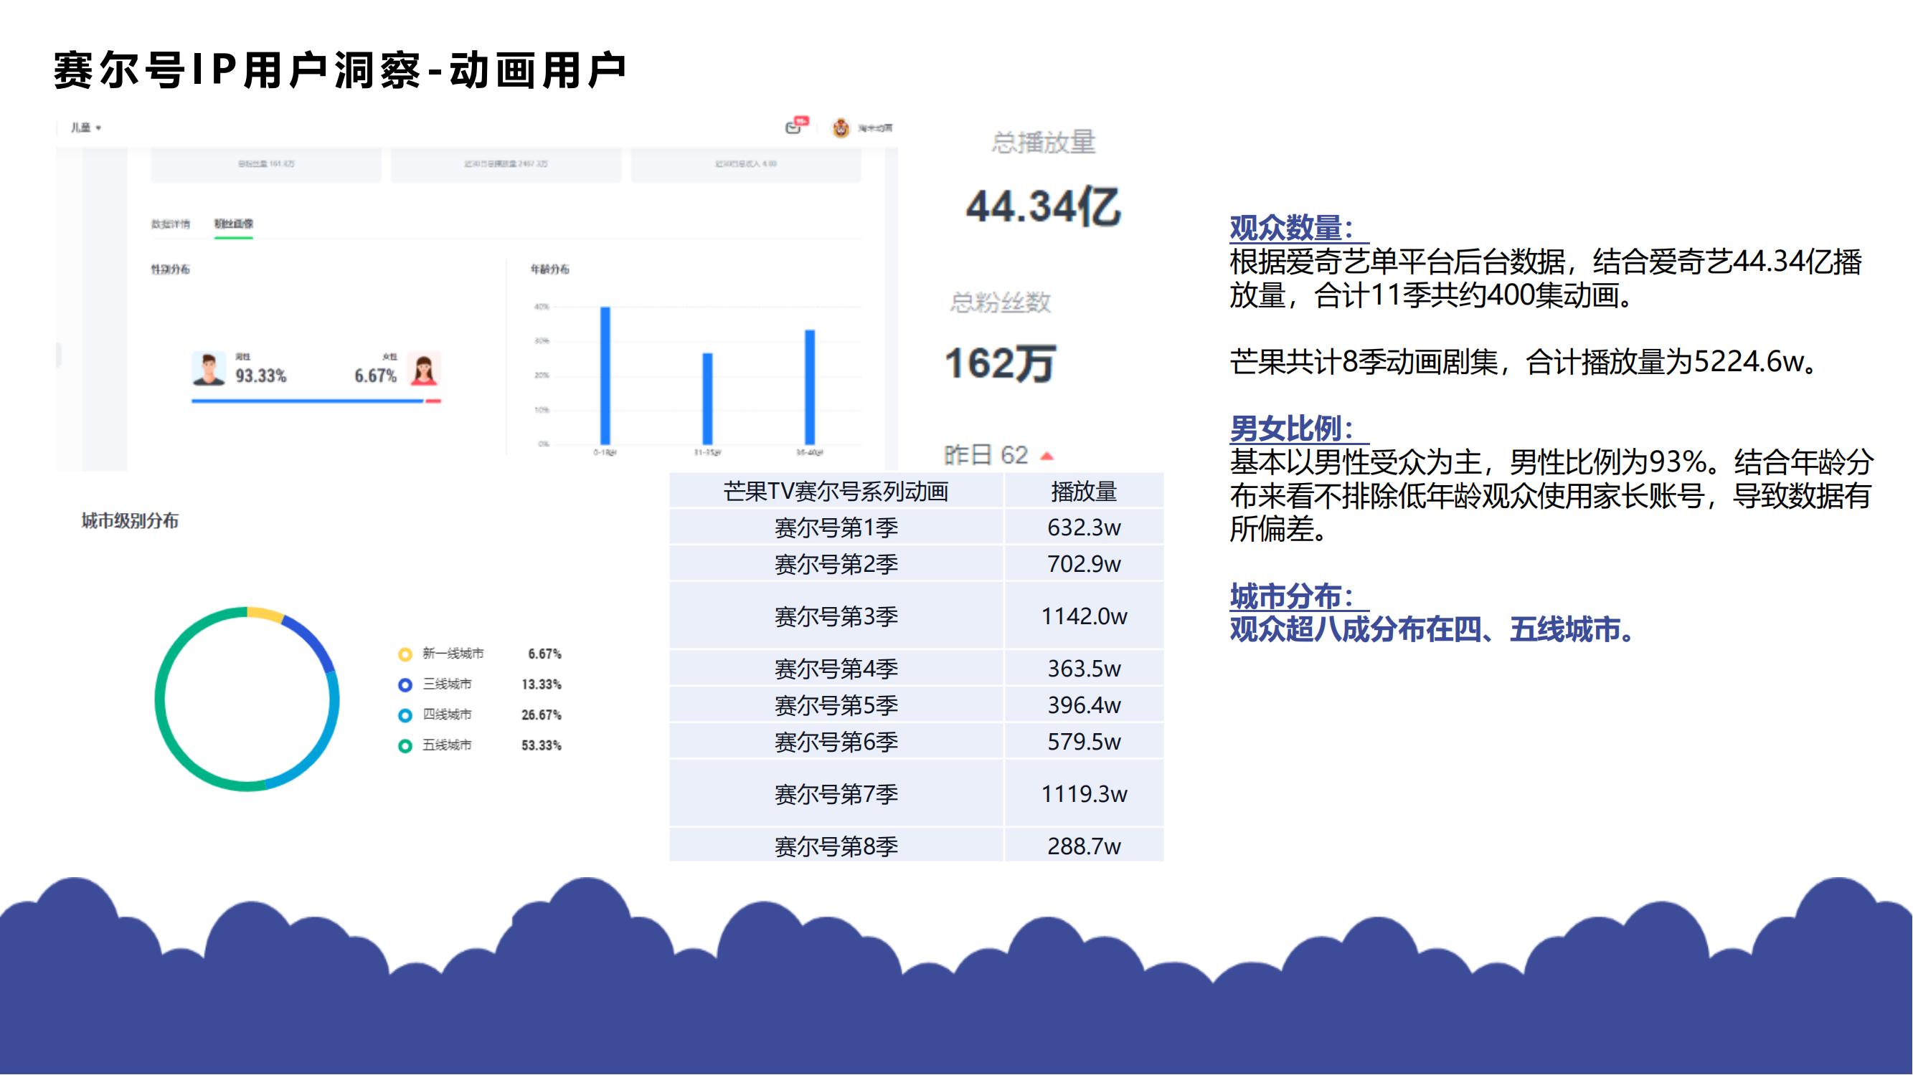1913x1075 pixels.
Task: Click the 396.4w cell
Action: 1084,704
